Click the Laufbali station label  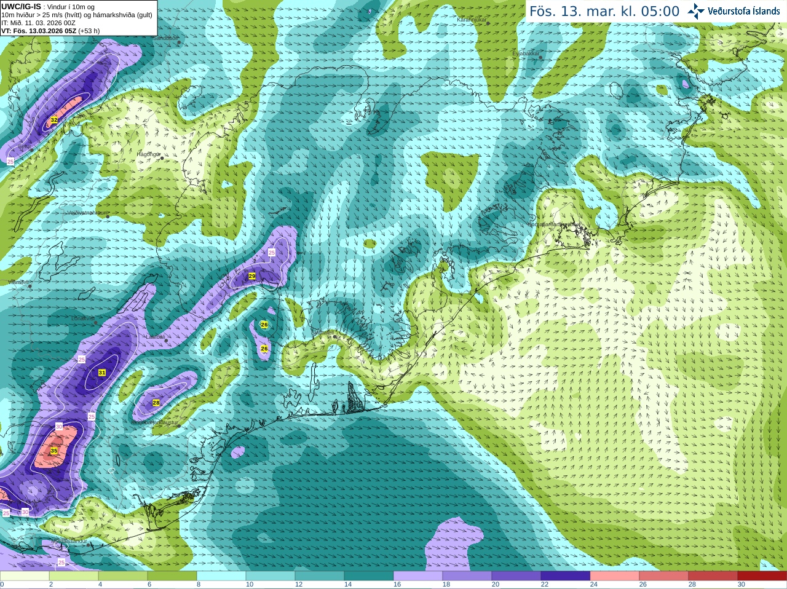[x=156, y=337]
